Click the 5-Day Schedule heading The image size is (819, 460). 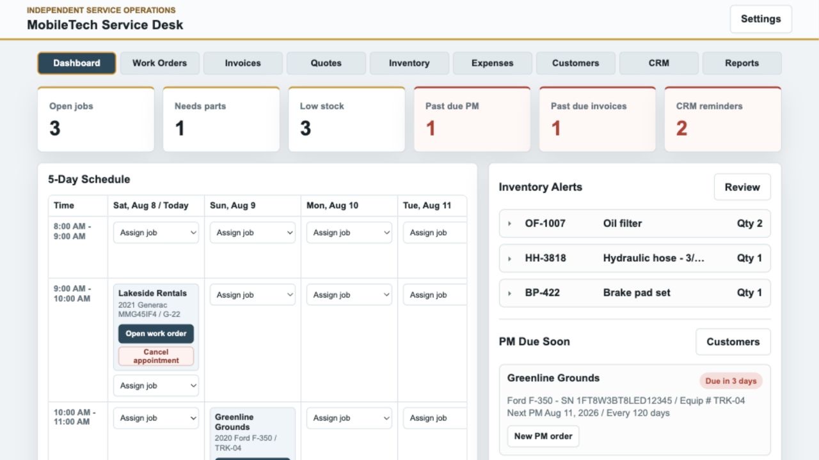pos(89,180)
